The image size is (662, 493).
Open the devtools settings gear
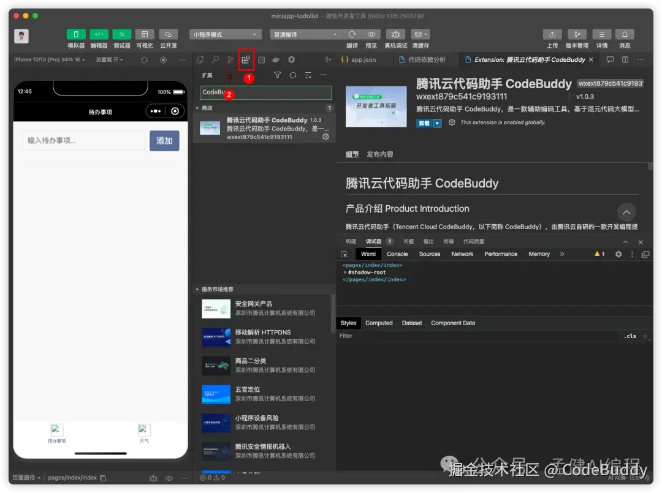(618, 254)
